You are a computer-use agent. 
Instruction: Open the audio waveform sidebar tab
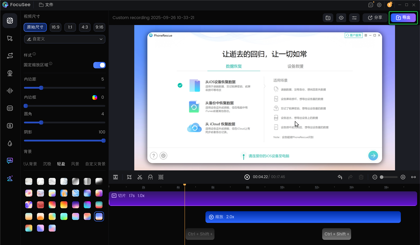click(10, 91)
